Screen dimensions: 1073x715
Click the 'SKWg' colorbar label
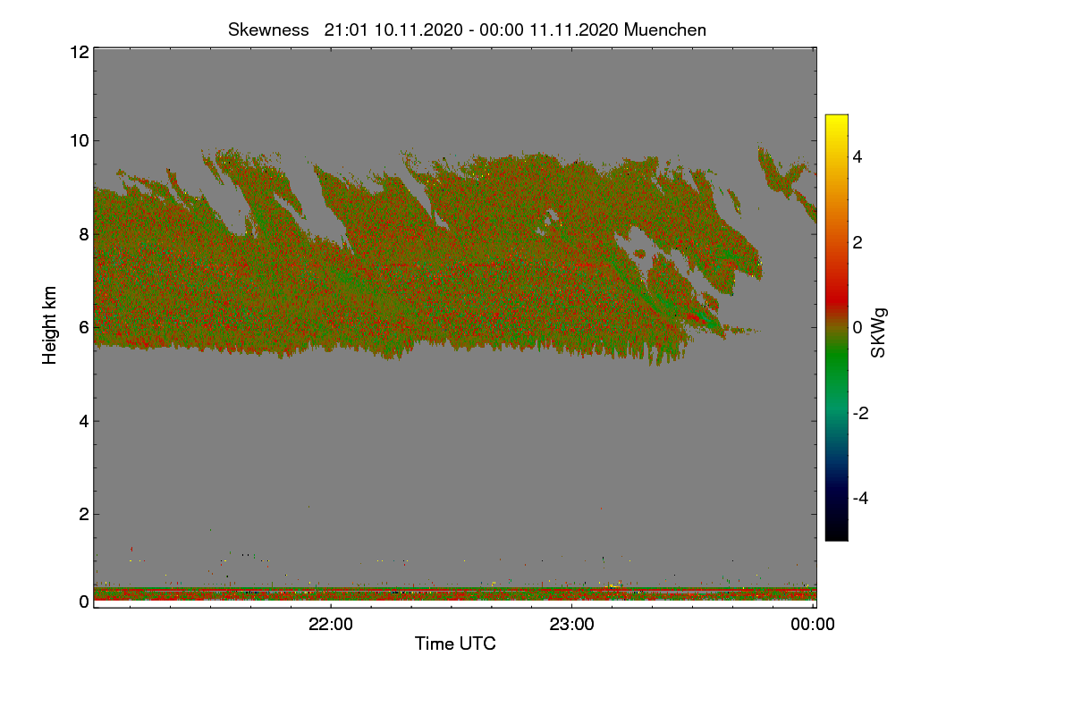click(x=879, y=332)
